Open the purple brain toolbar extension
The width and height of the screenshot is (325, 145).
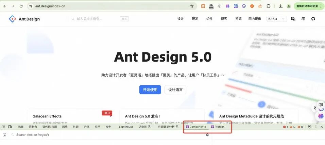click(x=227, y=6)
